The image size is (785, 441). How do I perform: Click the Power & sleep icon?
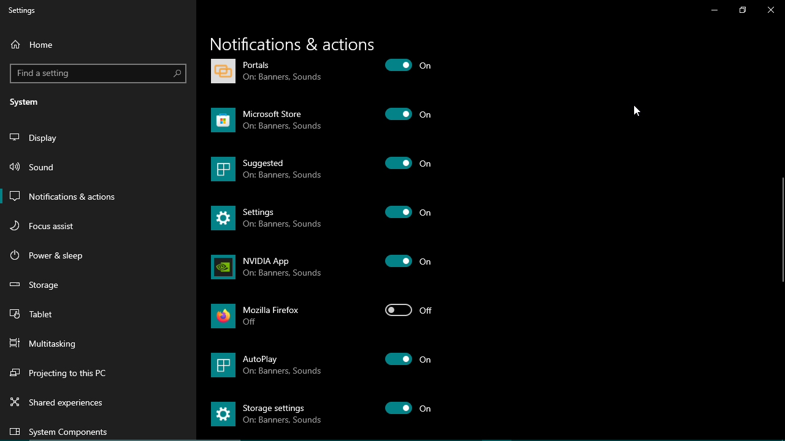click(15, 255)
